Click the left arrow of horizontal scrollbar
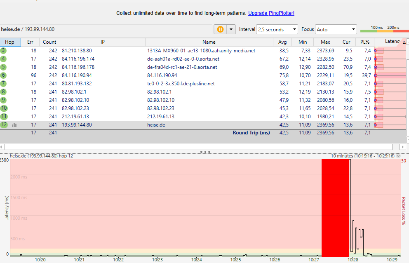Viewport: 409px width, 263px height. (x=2, y=147)
